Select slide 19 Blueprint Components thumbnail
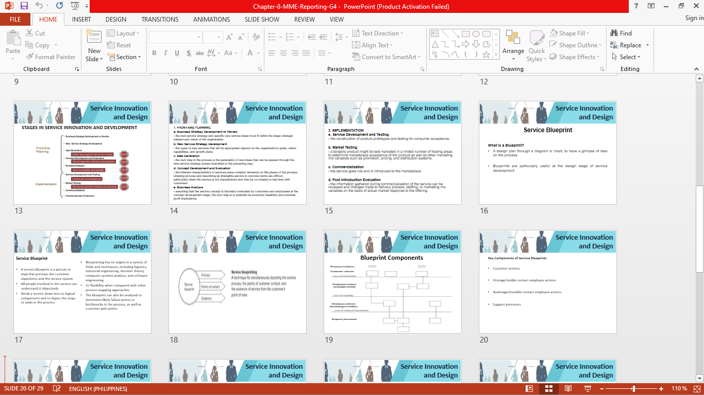 tap(393, 282)
